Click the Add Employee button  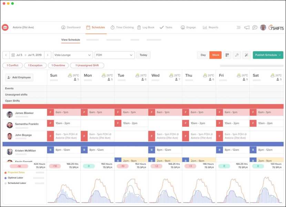click(19, 78)
